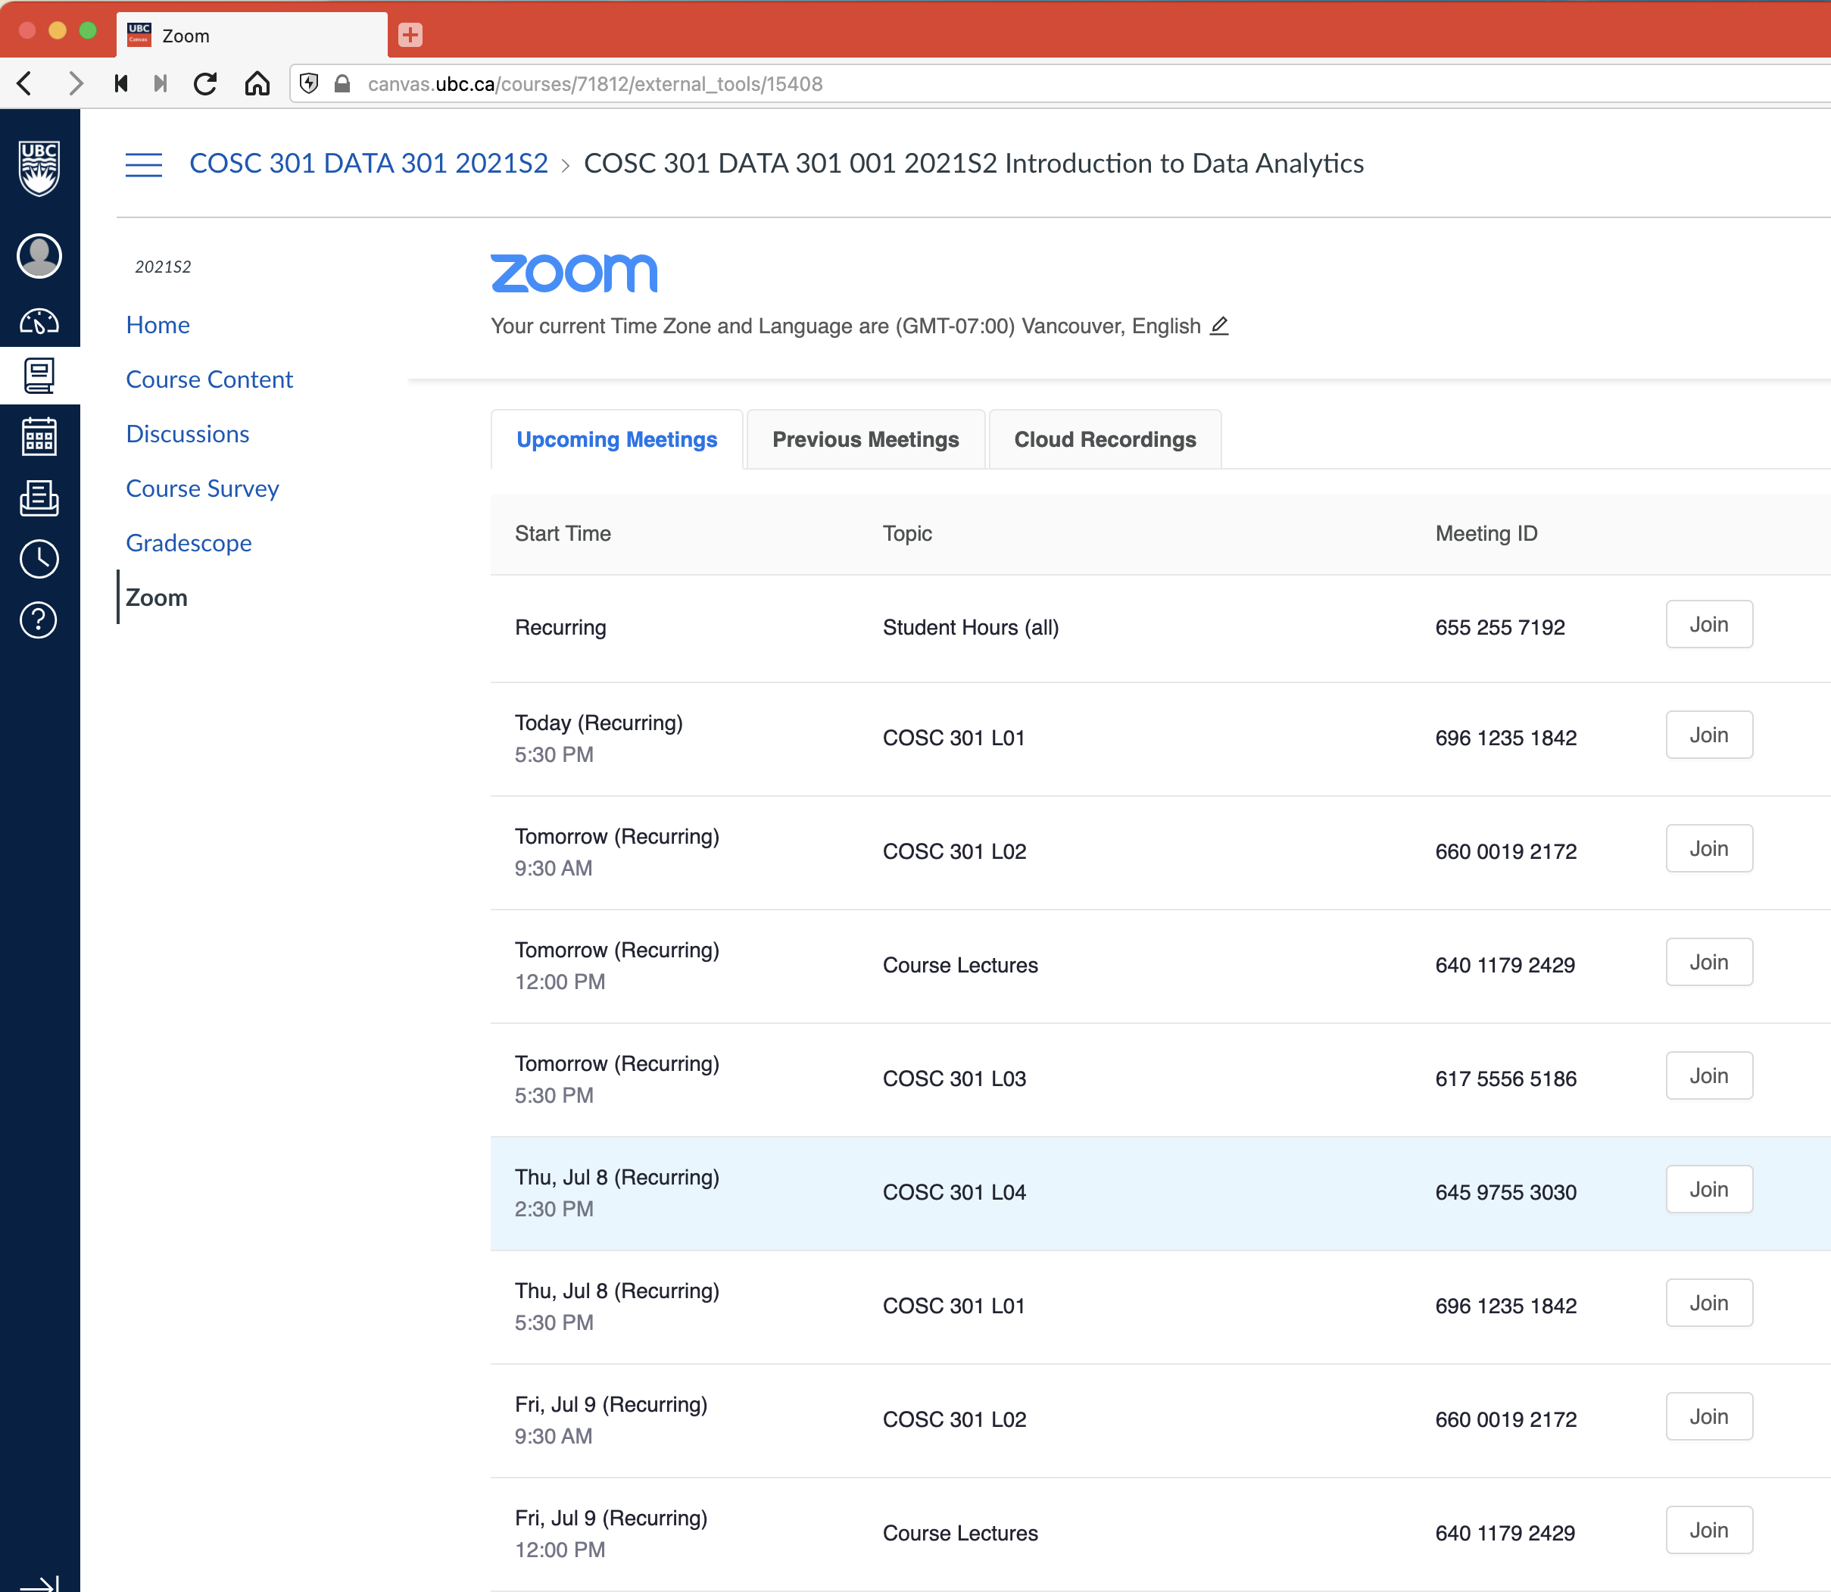This screenshot has width=1831, height=1592.
Task: Join the Student Hours (all) meeting
Action: coord(1708,625)
